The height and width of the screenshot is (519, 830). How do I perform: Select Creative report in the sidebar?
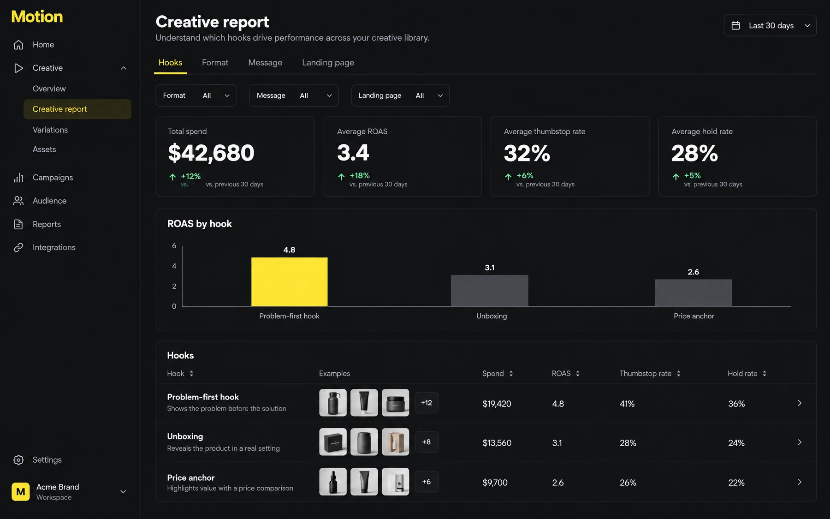77,109
